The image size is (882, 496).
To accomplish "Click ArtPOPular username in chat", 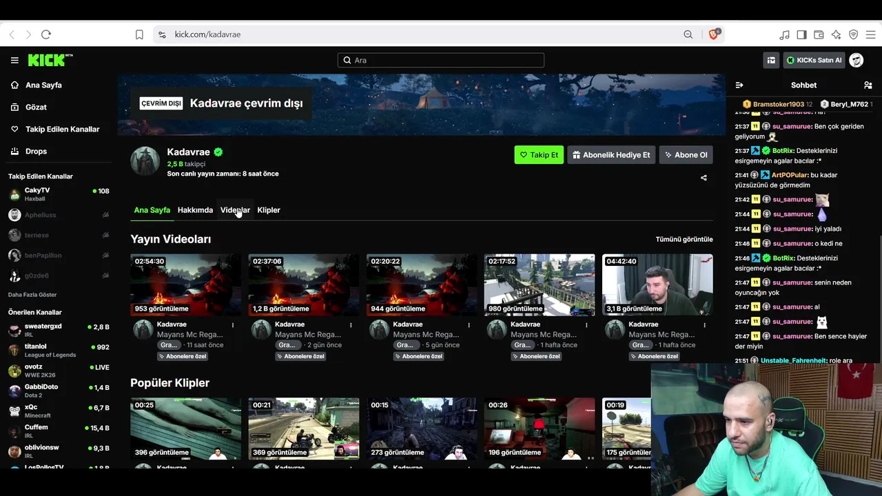I will click(790, 176).
